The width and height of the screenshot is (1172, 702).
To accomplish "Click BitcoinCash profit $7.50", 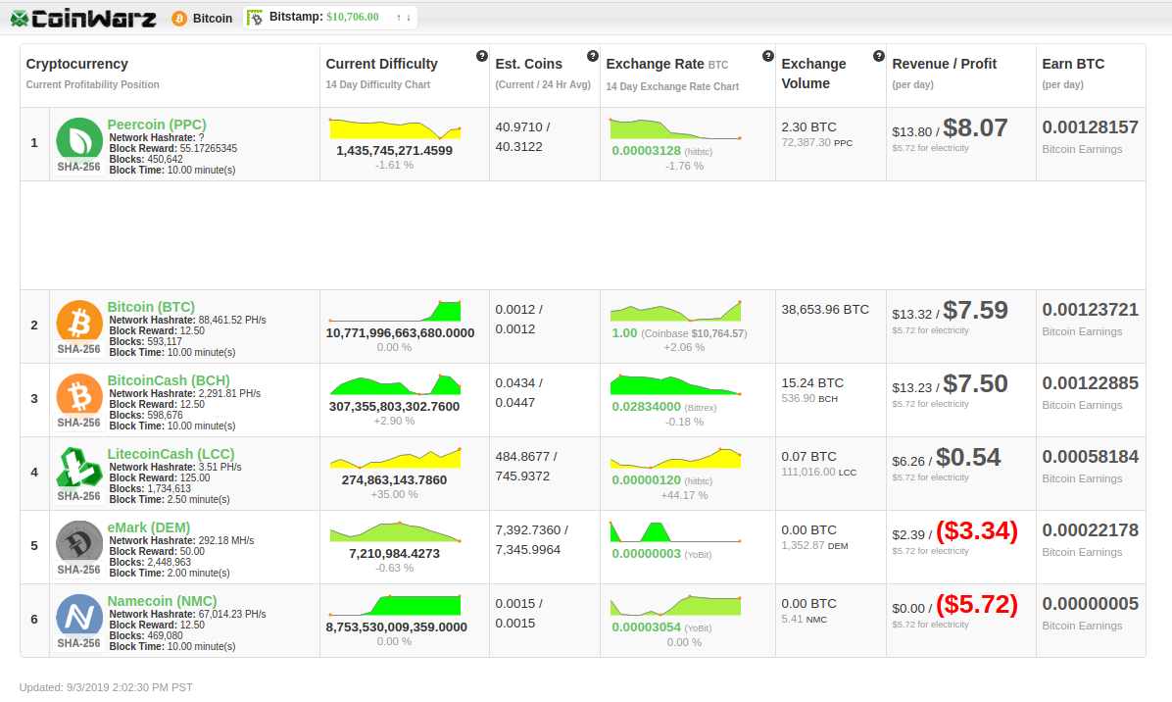I will (x=975, y=383).
